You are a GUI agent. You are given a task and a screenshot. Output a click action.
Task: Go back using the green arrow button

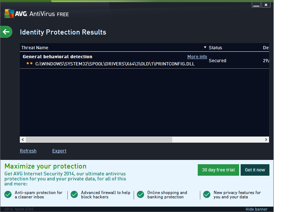pyautogui.click(x=6, y=32)
